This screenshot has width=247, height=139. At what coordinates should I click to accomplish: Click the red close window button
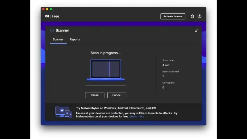(43, 9)
